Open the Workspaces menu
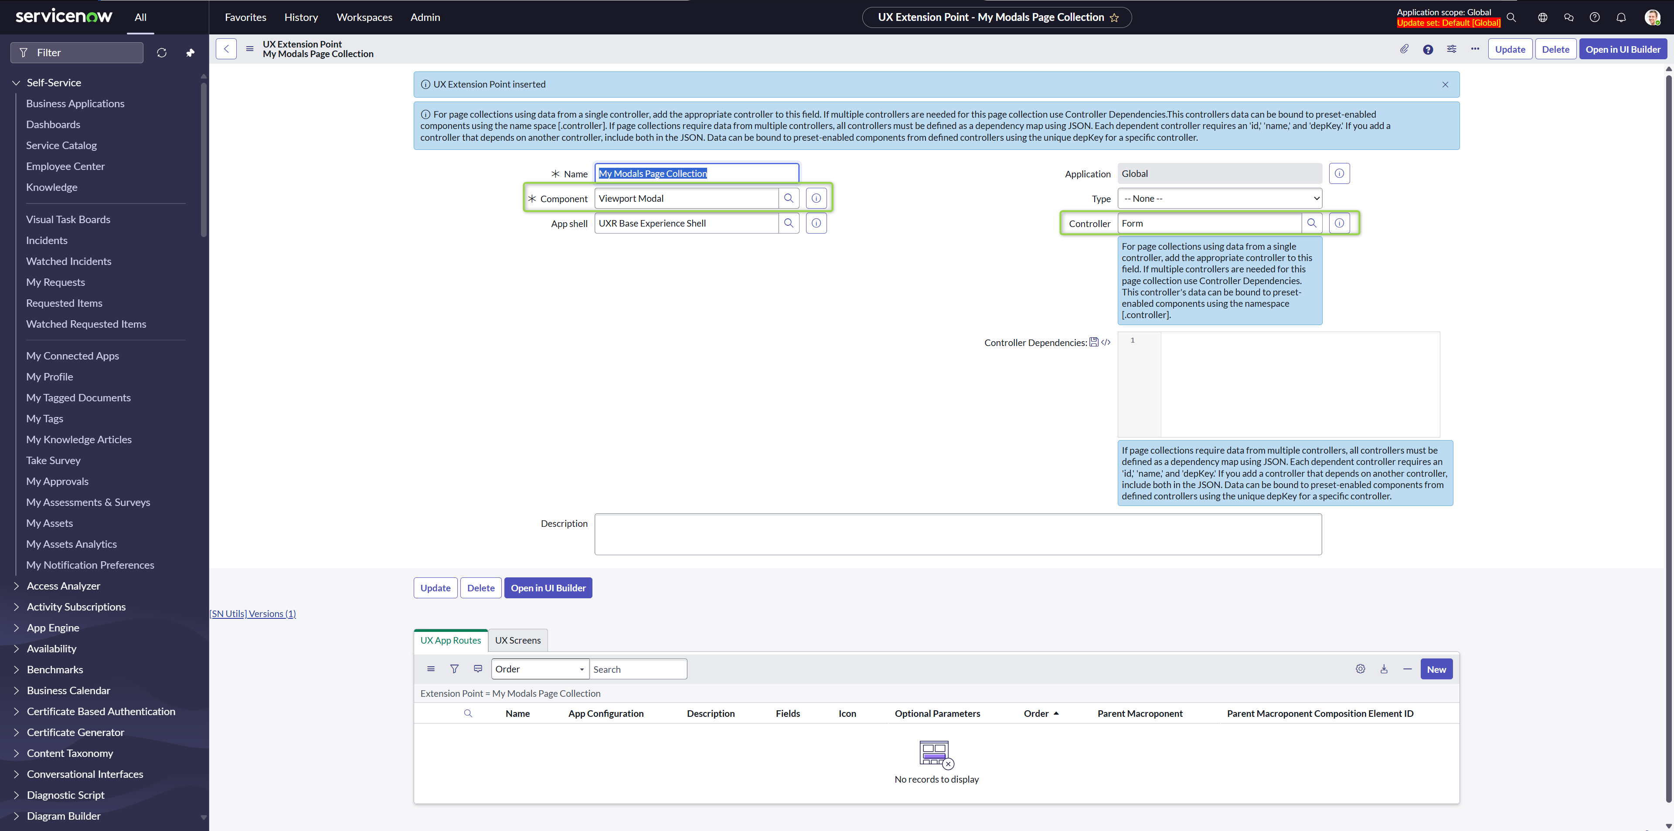 pos(364,17)
